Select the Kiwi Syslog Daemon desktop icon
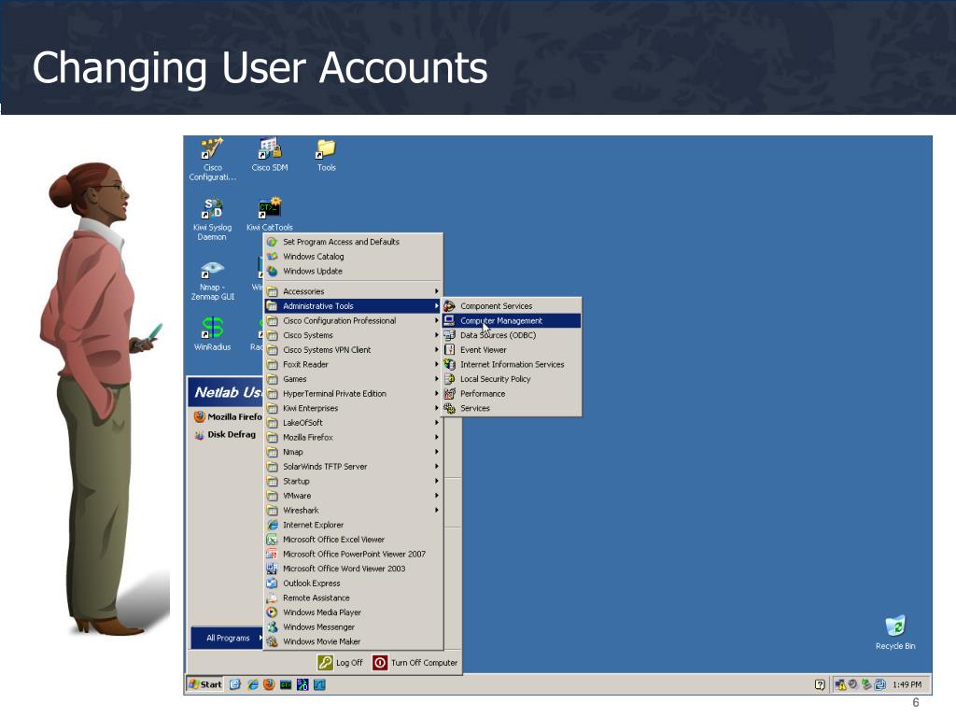Image resolution: width=956 pixels, height=717 pixels. coord(212,218)
